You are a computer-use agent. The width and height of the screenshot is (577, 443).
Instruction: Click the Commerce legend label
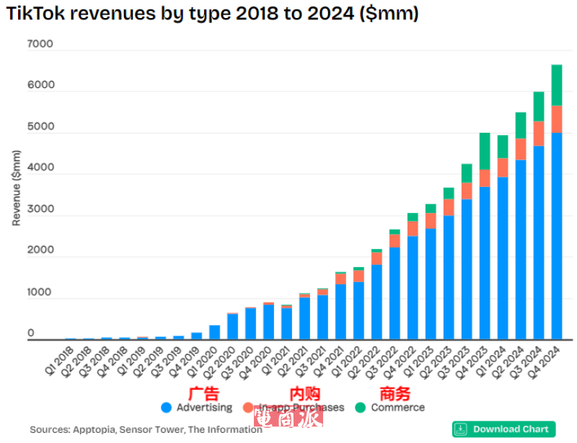tap(397, 408)
